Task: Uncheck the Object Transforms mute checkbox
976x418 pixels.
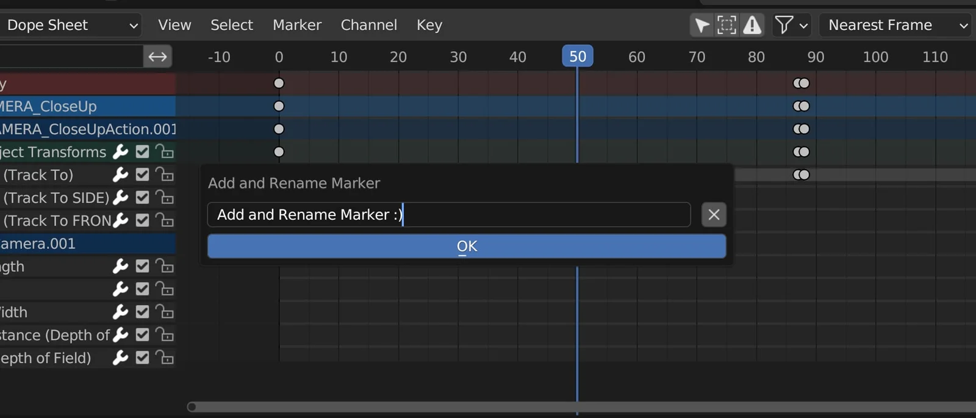Action: 142,152
